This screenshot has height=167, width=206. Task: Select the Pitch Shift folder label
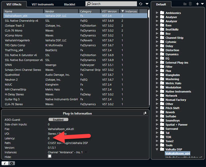pos(173,108)
